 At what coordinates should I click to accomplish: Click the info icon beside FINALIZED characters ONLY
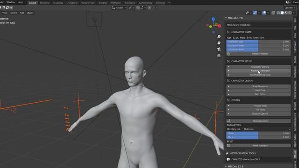pyautogui.click(x=228, y=159)
